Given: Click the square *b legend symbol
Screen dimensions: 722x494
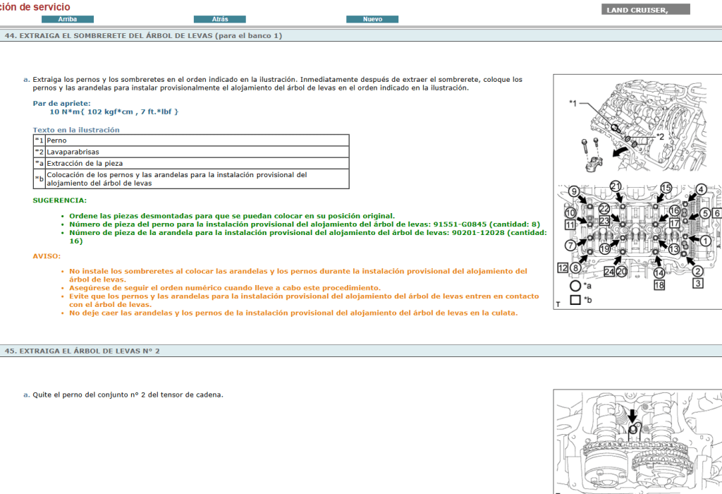Looking at the screenshot, I should pyautogui.click(x=575, y=300).
